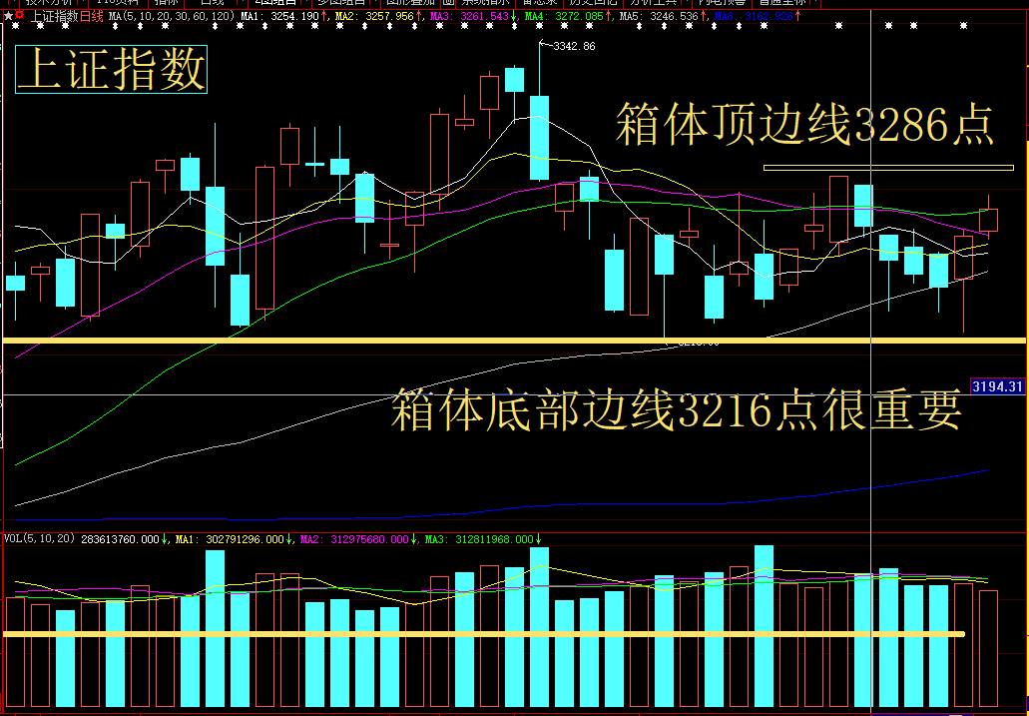The height and width of the screenshot is (716, 1029).
Task: Click the 3194.31 price tag on right axis
Action: [x=997, y=386]
